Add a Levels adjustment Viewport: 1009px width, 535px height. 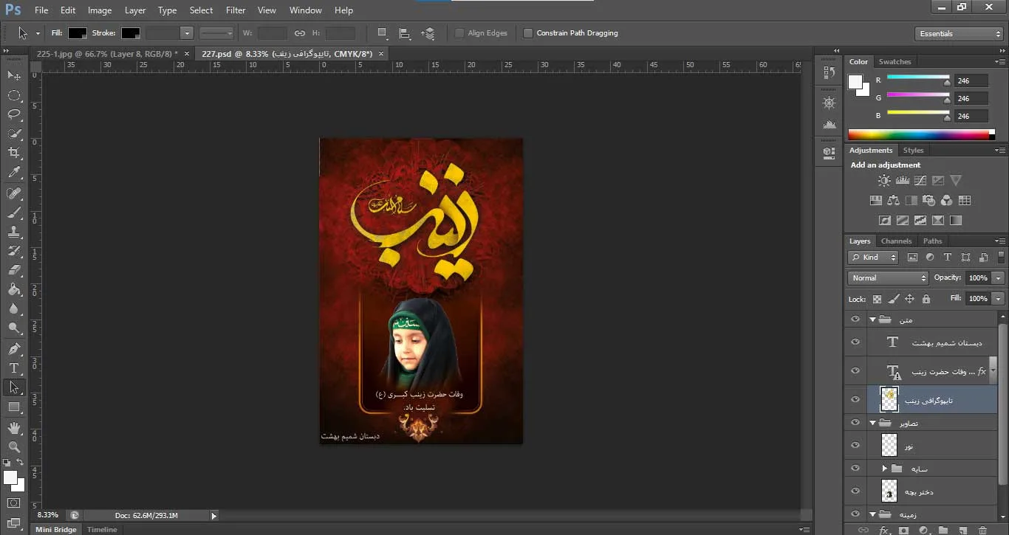point(902,181)
